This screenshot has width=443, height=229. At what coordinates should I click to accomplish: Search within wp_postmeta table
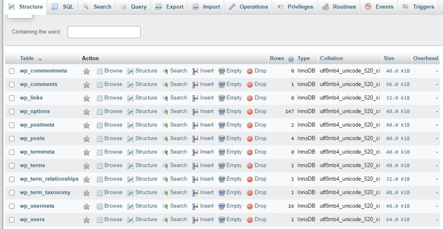pos(175,125)
